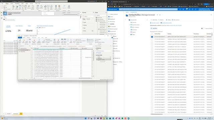The height and width of the screenshot is (120, 214).
Task: Open the Insert tab in Power BI
Action: pyautogui.click(x=12, y=4)
